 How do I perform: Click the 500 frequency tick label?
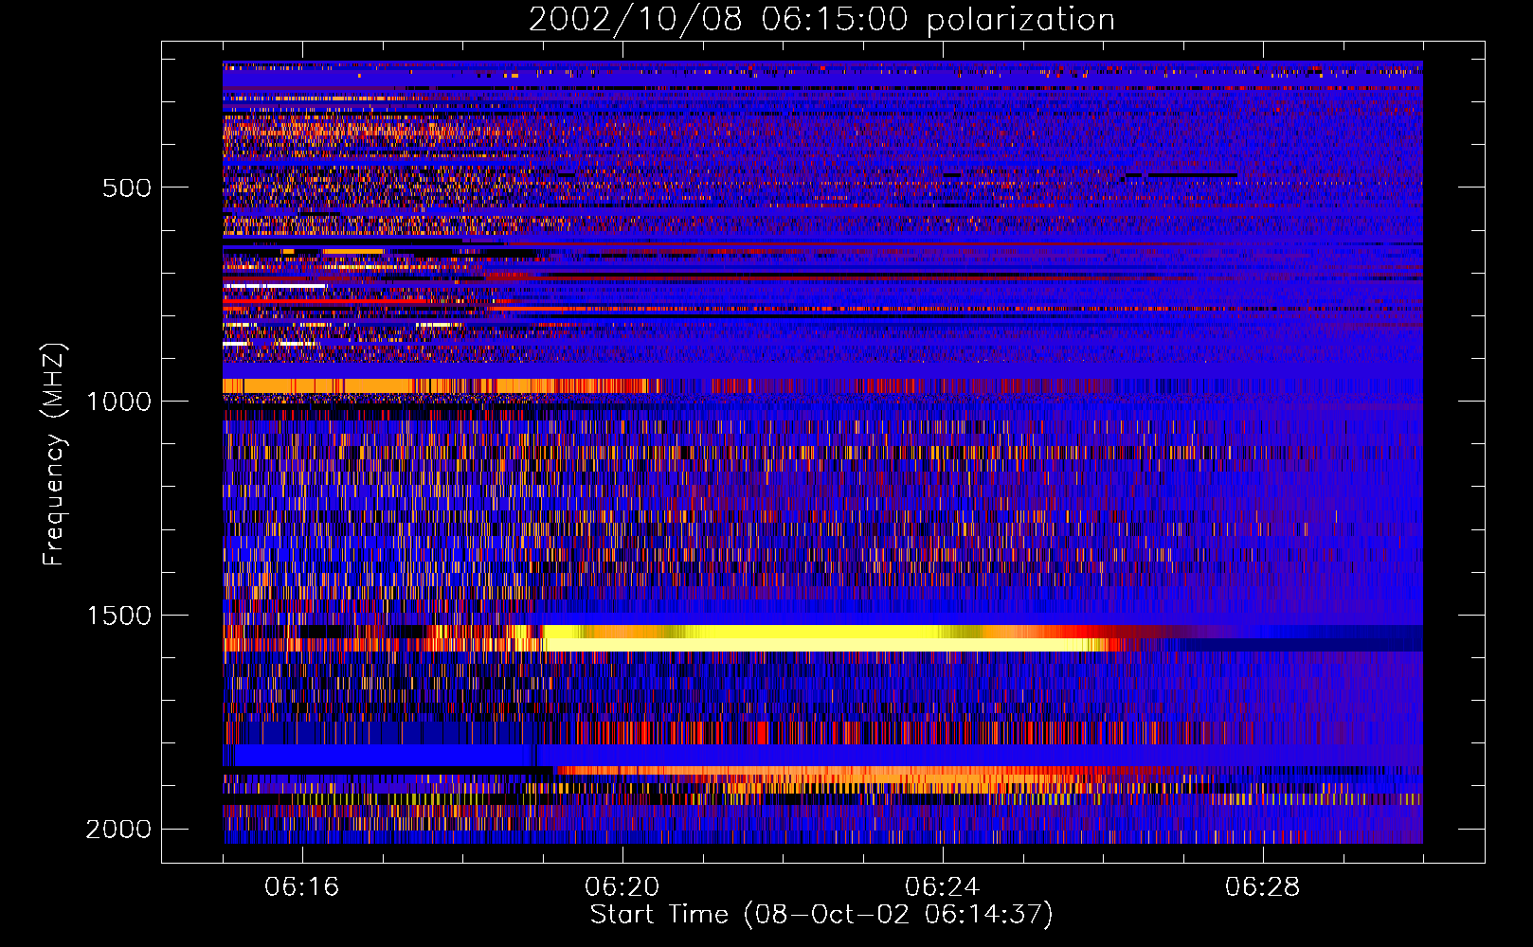point(127,188)
